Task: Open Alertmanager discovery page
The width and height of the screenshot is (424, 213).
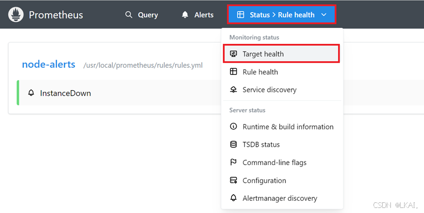Action: pyautogui.click(x=282, y=198)
